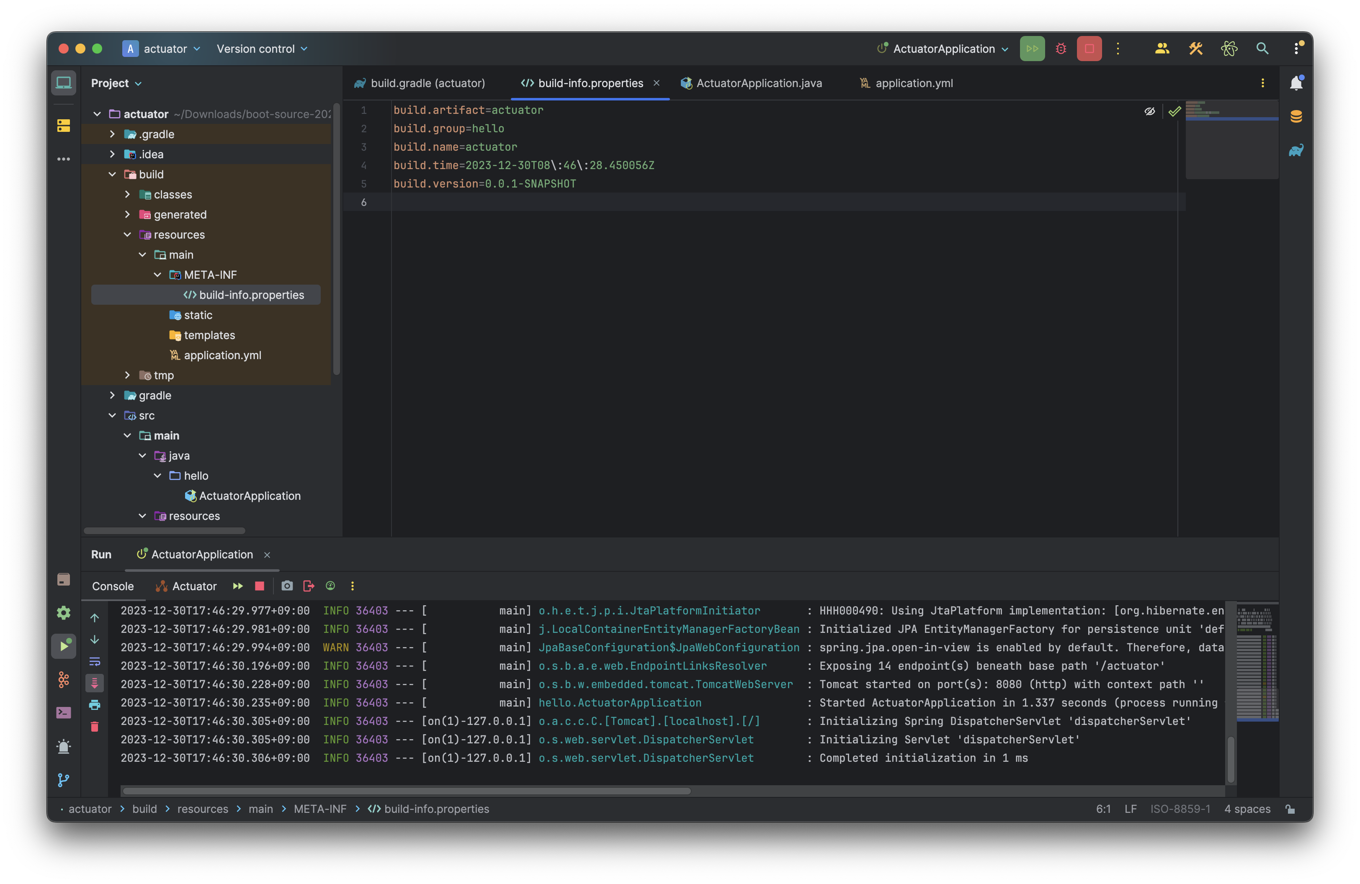1360x884 pixels.
Task: Toggle reader mode eye icon in editor
Action: coord(1149,111)
